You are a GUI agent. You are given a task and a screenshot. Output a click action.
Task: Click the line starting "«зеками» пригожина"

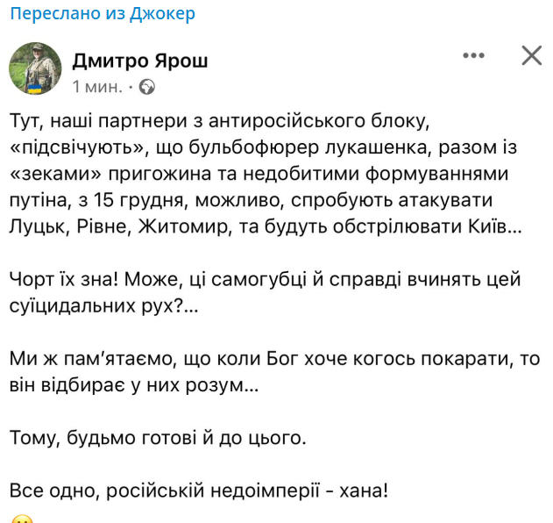pyautogui.click(x=259, y=174)
